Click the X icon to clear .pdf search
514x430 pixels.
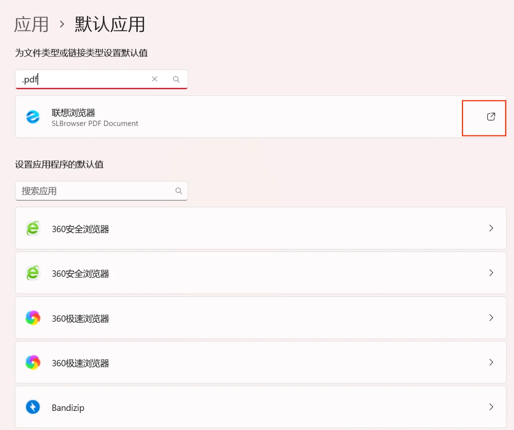pyautogui.click(x=154, y=79)
